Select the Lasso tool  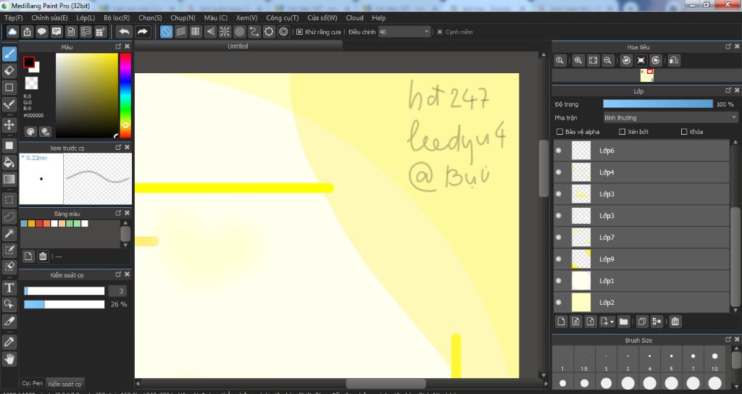(x=9, y=217)
